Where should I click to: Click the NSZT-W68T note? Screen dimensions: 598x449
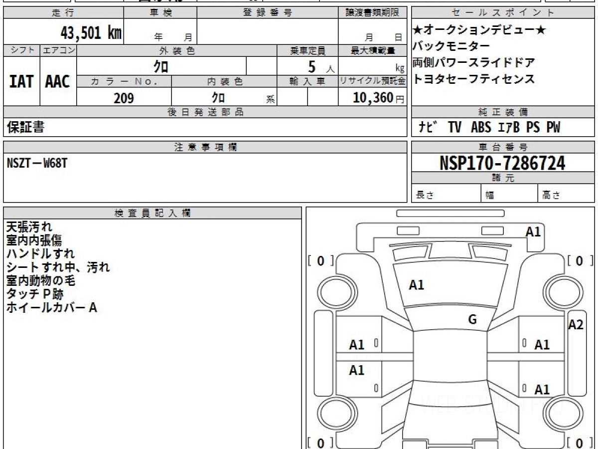(x=37, y=163)
